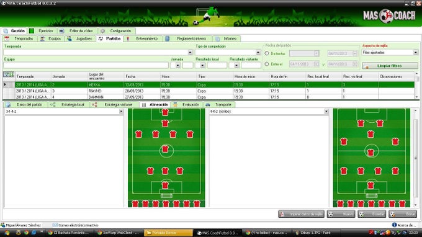
Task: Select the row with Lugar MEKKA
Action: click(209, 85)
